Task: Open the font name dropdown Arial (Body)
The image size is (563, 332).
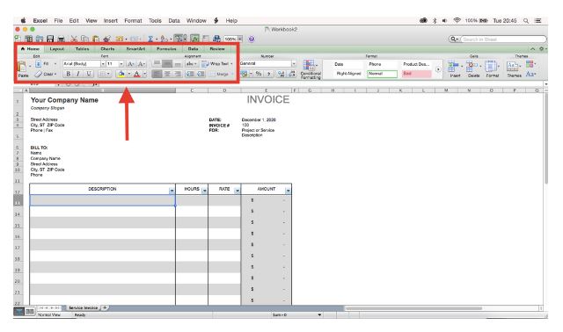Action: 103,64
